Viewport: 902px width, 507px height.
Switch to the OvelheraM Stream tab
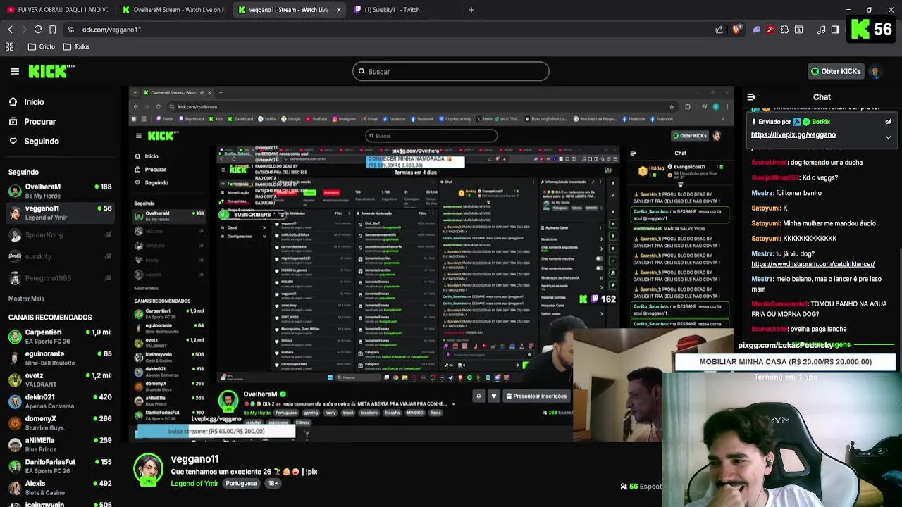pos(173,10)
